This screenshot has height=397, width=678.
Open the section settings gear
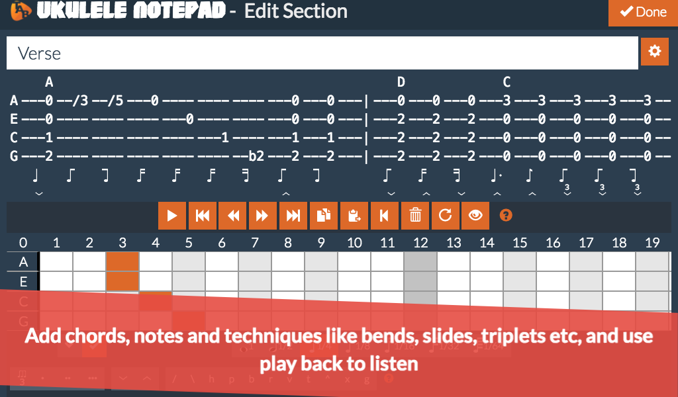(654, 52)
